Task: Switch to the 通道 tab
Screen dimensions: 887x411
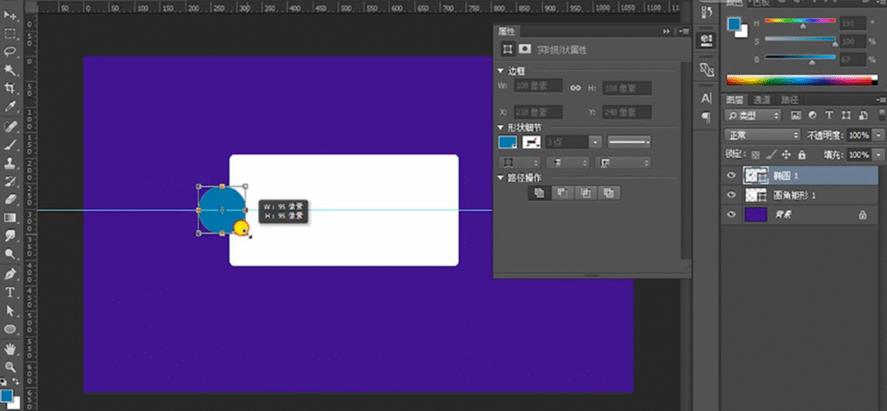Action: (761, 100)
